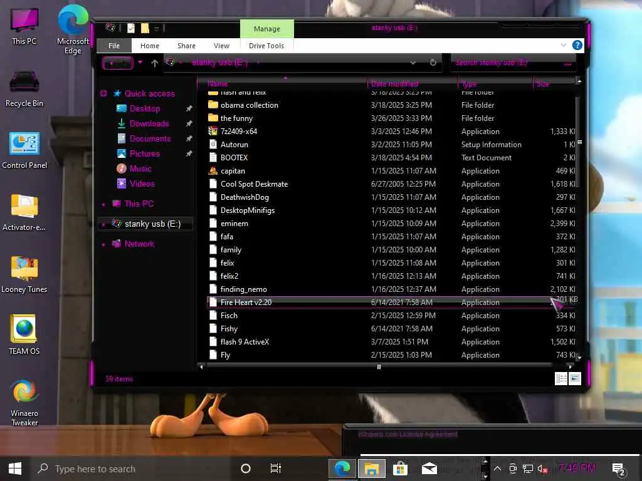Sort by the Name column header

(x=283, y=84)
